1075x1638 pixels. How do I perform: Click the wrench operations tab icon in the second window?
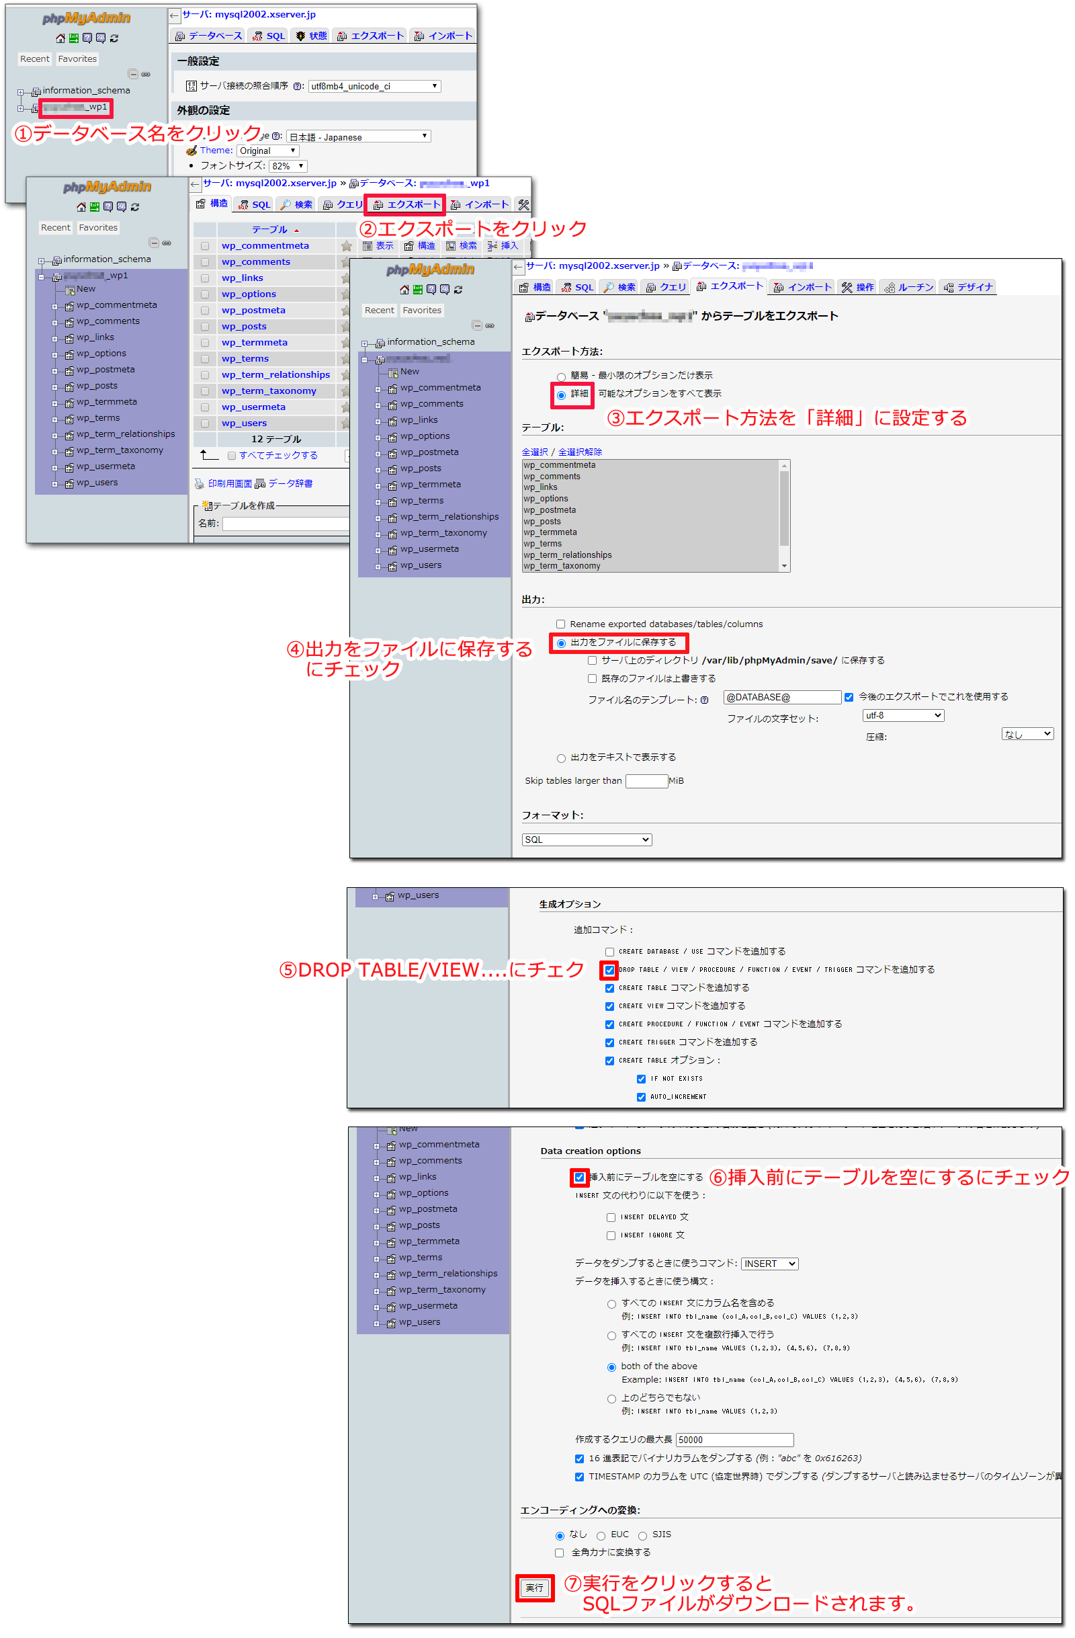point(524,205)
